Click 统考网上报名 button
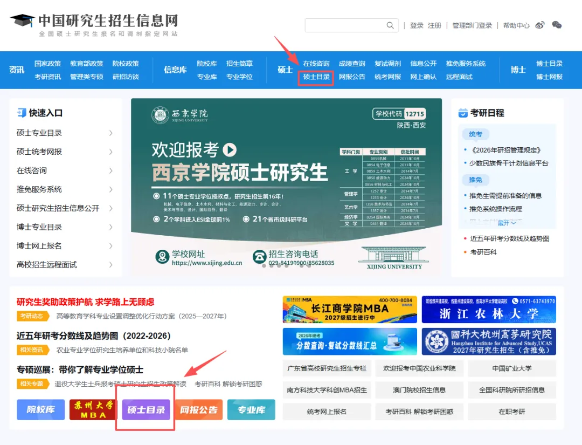This screenshot has width=582, height=445. [327, 412]
